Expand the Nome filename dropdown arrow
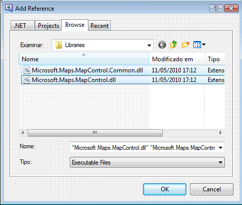 [220, 148]
